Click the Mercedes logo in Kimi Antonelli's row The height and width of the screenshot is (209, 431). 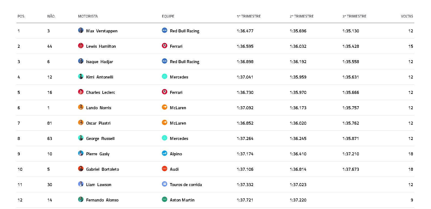(165, 76)
